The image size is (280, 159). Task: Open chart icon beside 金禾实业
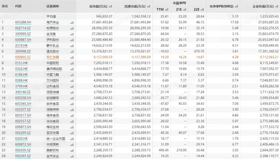[x=72, y=156]
